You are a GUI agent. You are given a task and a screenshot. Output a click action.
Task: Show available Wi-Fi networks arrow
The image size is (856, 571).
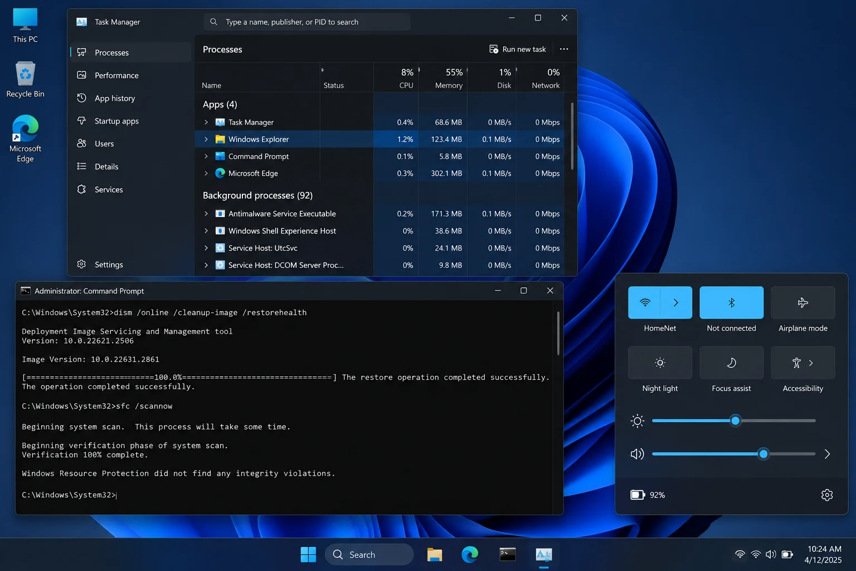(x=676, y=303)
